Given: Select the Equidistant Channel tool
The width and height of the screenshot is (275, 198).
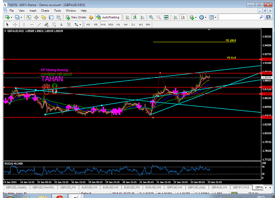Looking at the screenshot, I should coord(46,25).
